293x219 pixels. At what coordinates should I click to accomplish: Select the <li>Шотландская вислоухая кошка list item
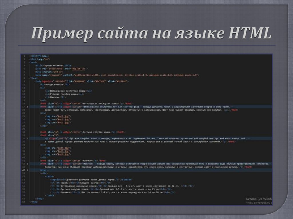pos(68,91)
